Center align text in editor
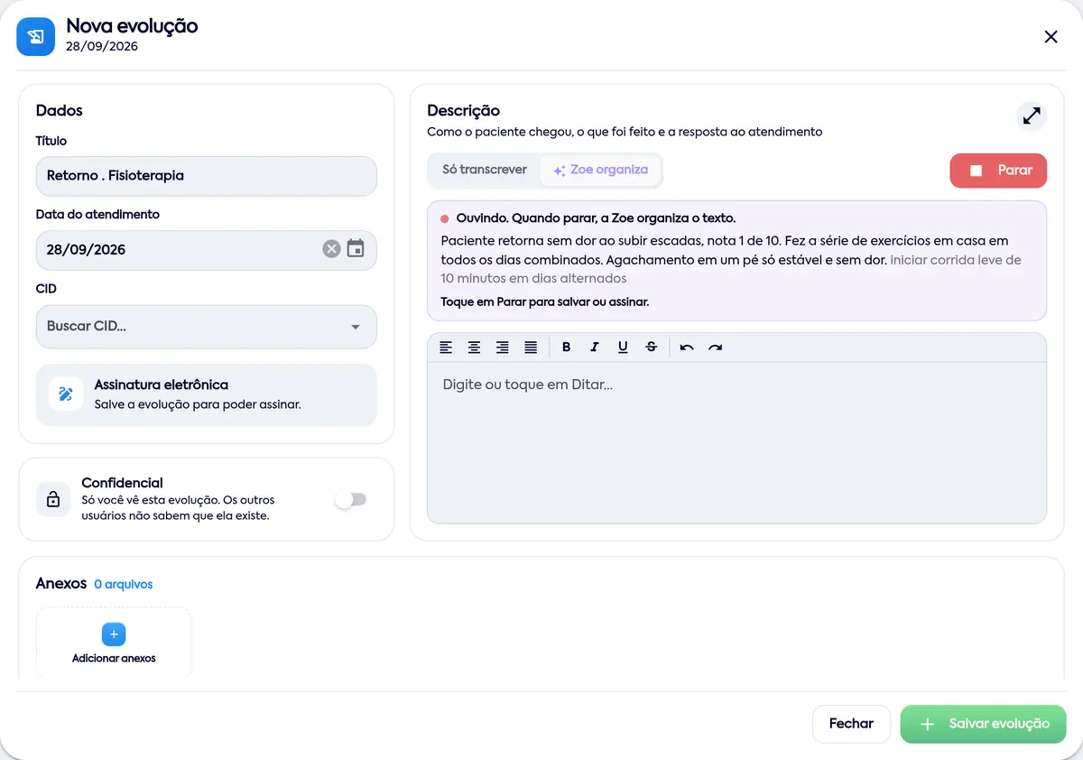This screenshot has height=760, width=1083. pyautogui.click(x=474, y=348)
